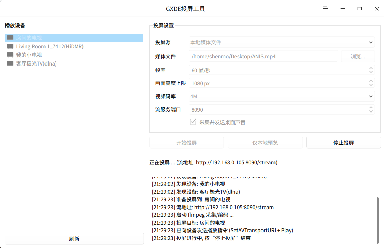Open the 视频码率 dropdown
Screen dimensions: 384x248
point(282,96)
